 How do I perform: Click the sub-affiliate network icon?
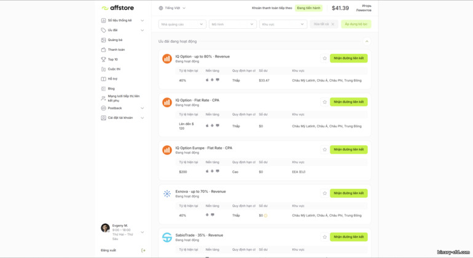(103, 98)
